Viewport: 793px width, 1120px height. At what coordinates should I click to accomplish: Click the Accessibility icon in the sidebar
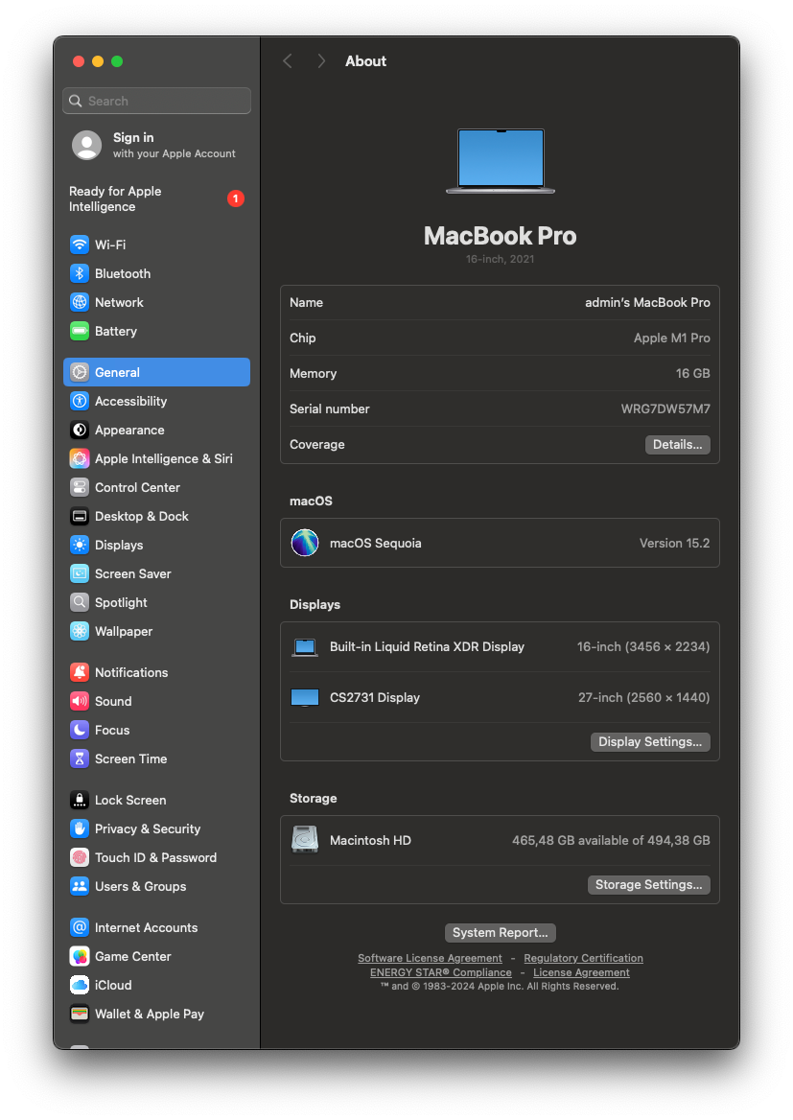[x=79, y=401]
